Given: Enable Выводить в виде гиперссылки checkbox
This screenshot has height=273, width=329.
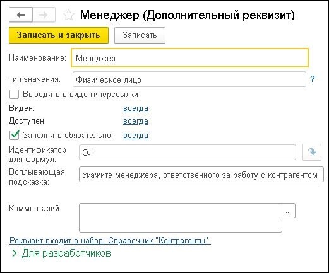Looking at the screenshot, I should pos(14,95).
